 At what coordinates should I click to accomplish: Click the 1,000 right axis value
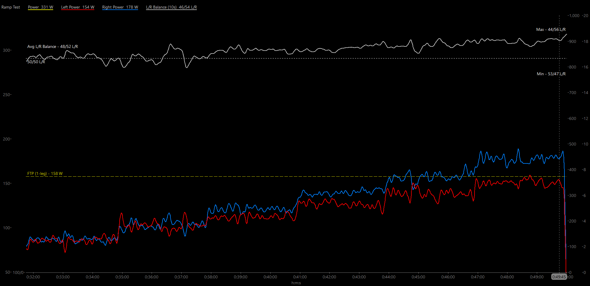(x=574, y=16)
